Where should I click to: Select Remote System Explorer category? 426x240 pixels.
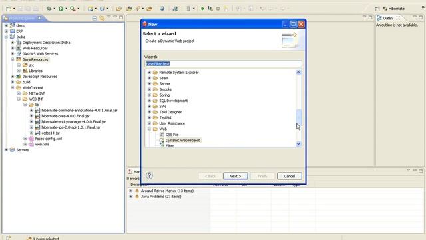(x=179, y=73)
